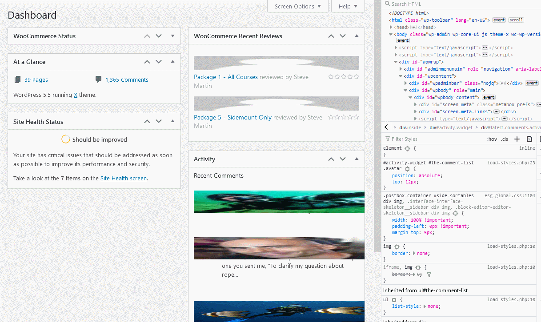Collapse the body element node
Viewport: 541px width, 322px height.
pos(391,34)
